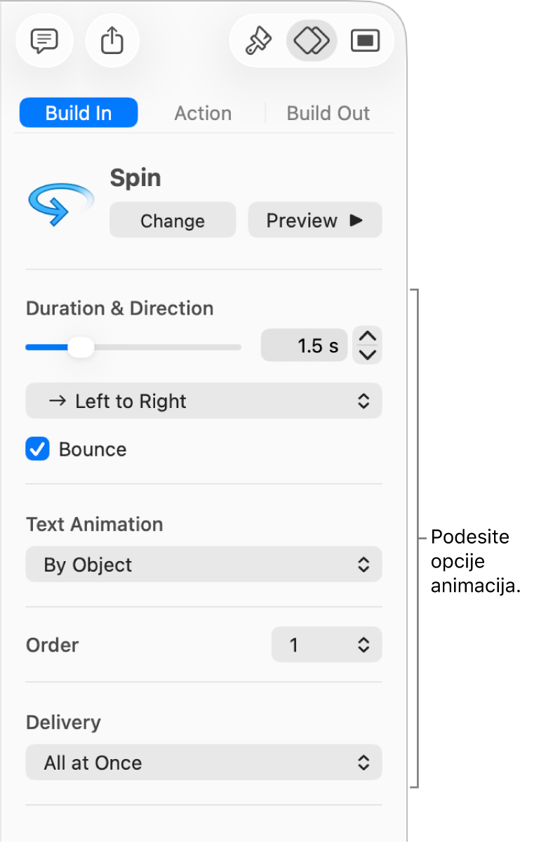
Task: Decrease duration with the down stepper arrow
Action: tap(368, 355)
